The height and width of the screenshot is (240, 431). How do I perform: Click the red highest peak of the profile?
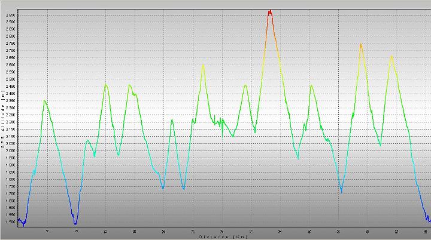(270, 11)
